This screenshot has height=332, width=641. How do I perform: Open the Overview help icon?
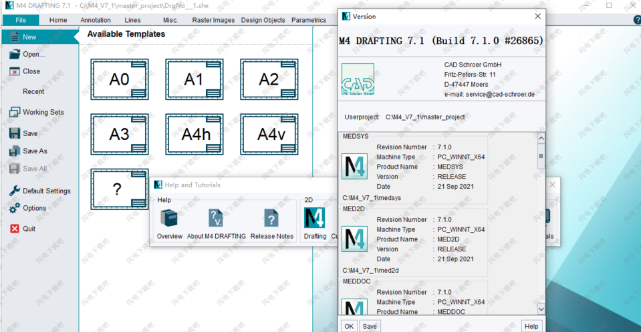169,218
